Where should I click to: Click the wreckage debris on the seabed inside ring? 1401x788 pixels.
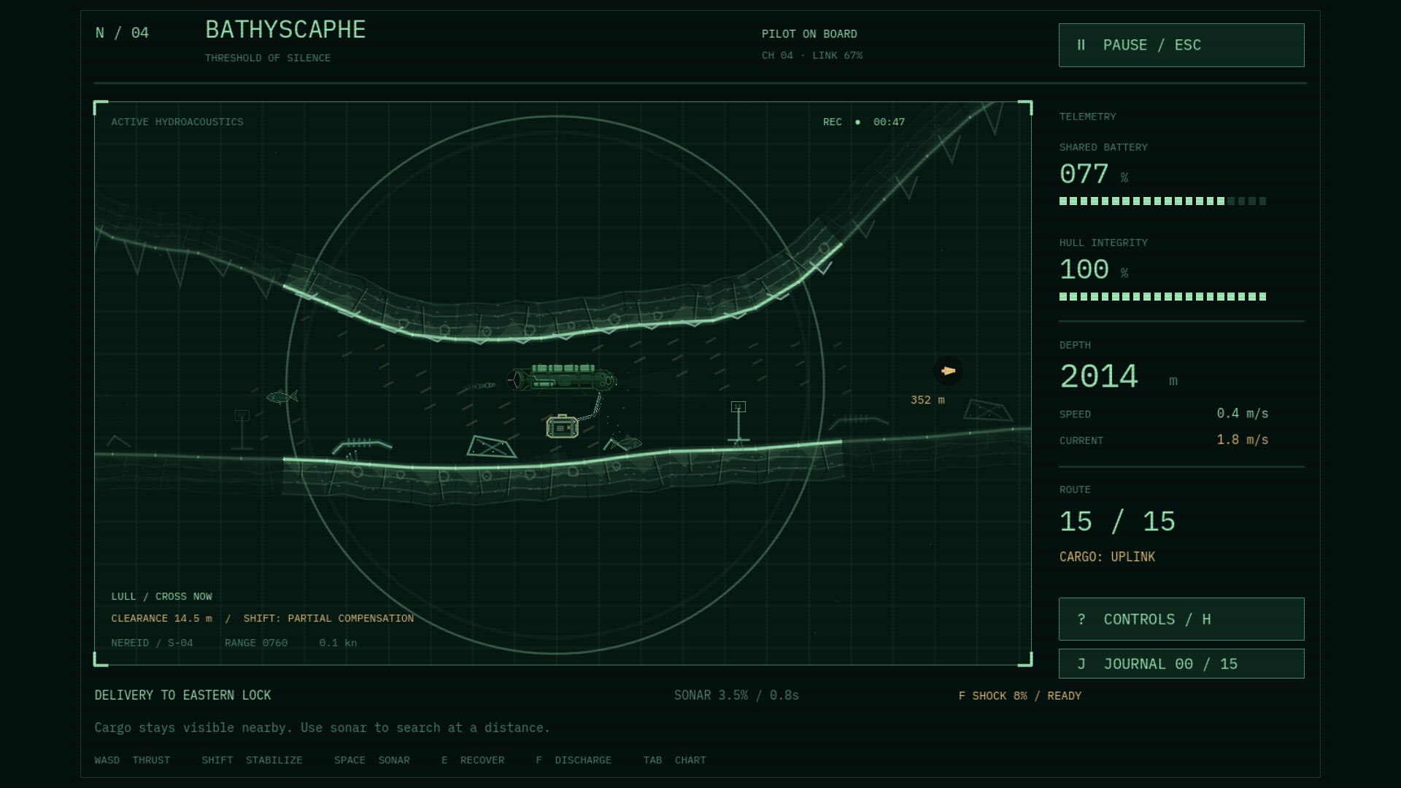(x=491, y=447)
